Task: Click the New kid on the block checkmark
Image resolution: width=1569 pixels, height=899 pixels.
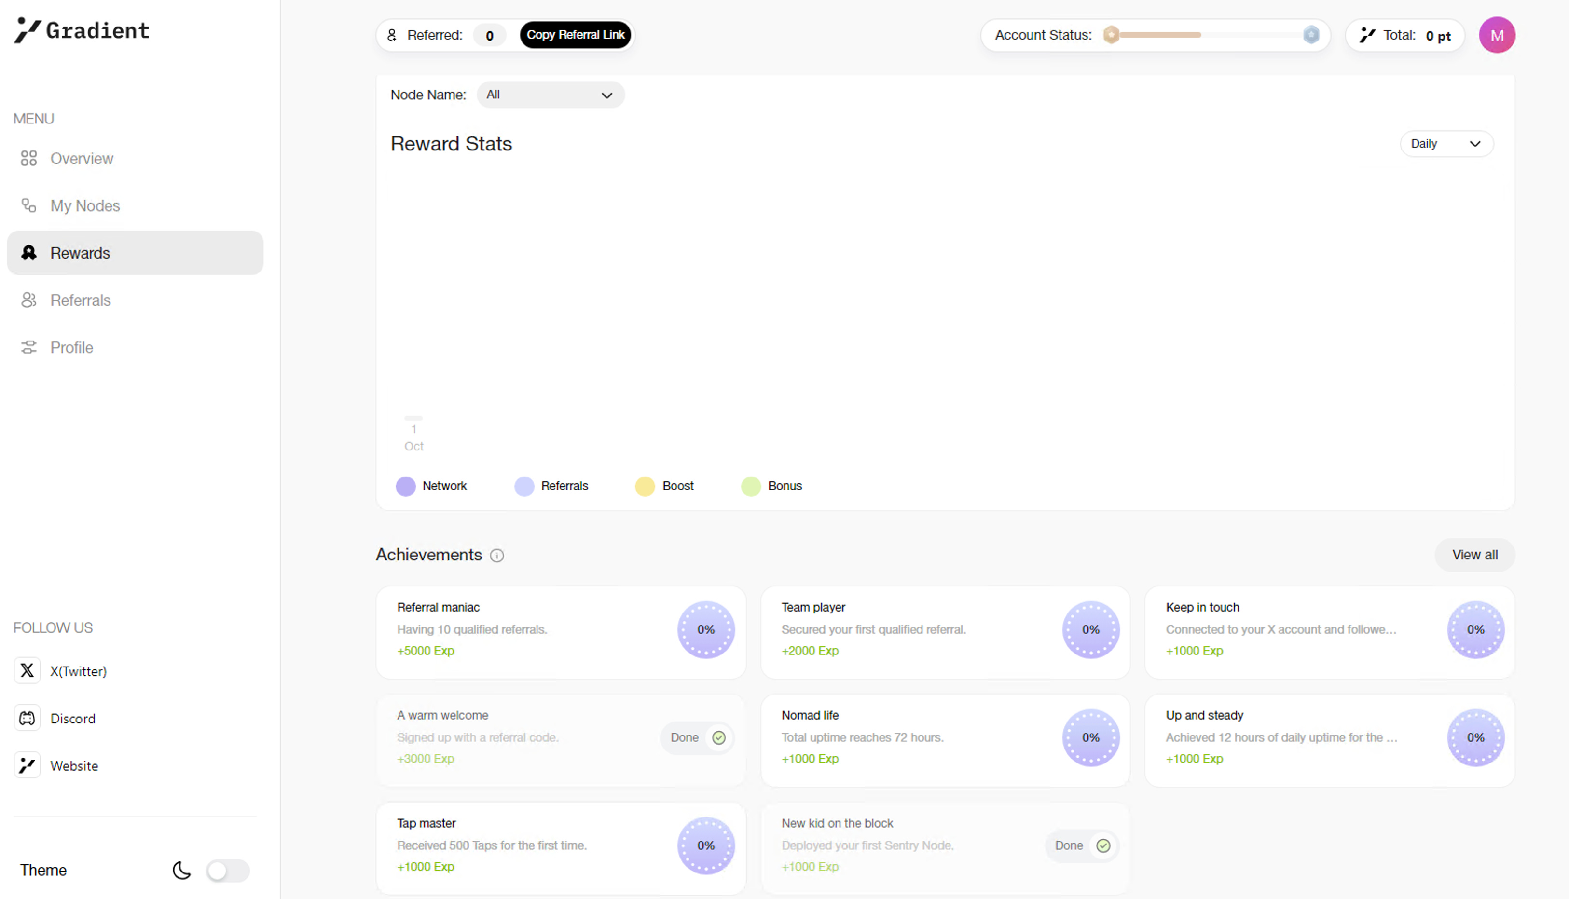Action: coord(1103,846)
